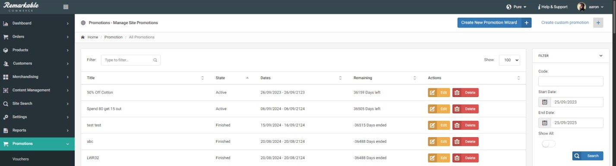Open the Help & Support info icon
Viewport: 616px width, 166px height.
[x=539, y=7]
